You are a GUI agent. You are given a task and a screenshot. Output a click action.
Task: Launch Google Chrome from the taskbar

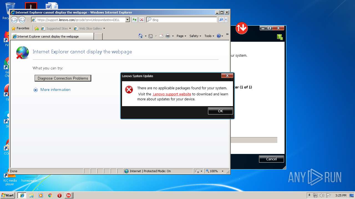50,195
